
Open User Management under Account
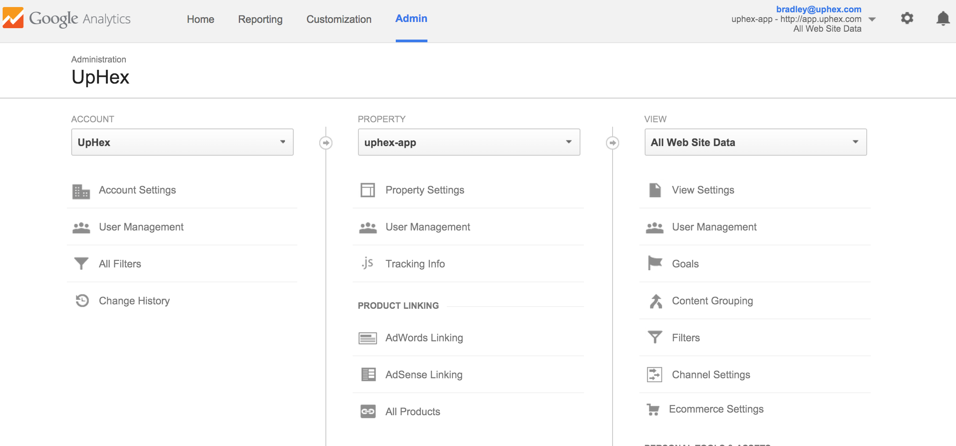click(x=141, y=227)
